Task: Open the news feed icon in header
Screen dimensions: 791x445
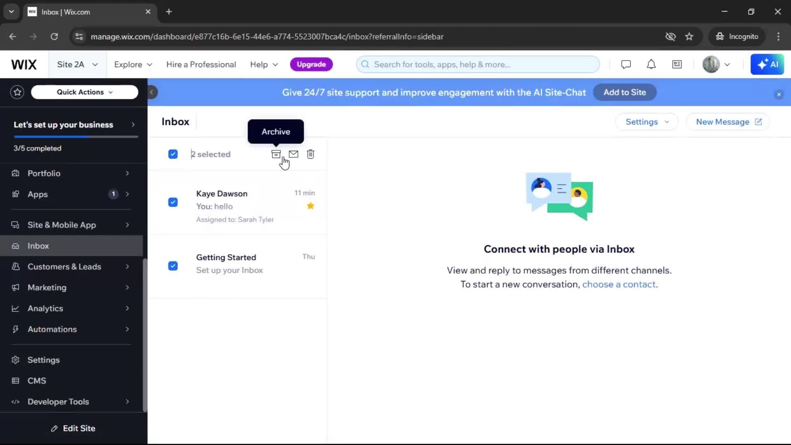Action: click(677, 64)
